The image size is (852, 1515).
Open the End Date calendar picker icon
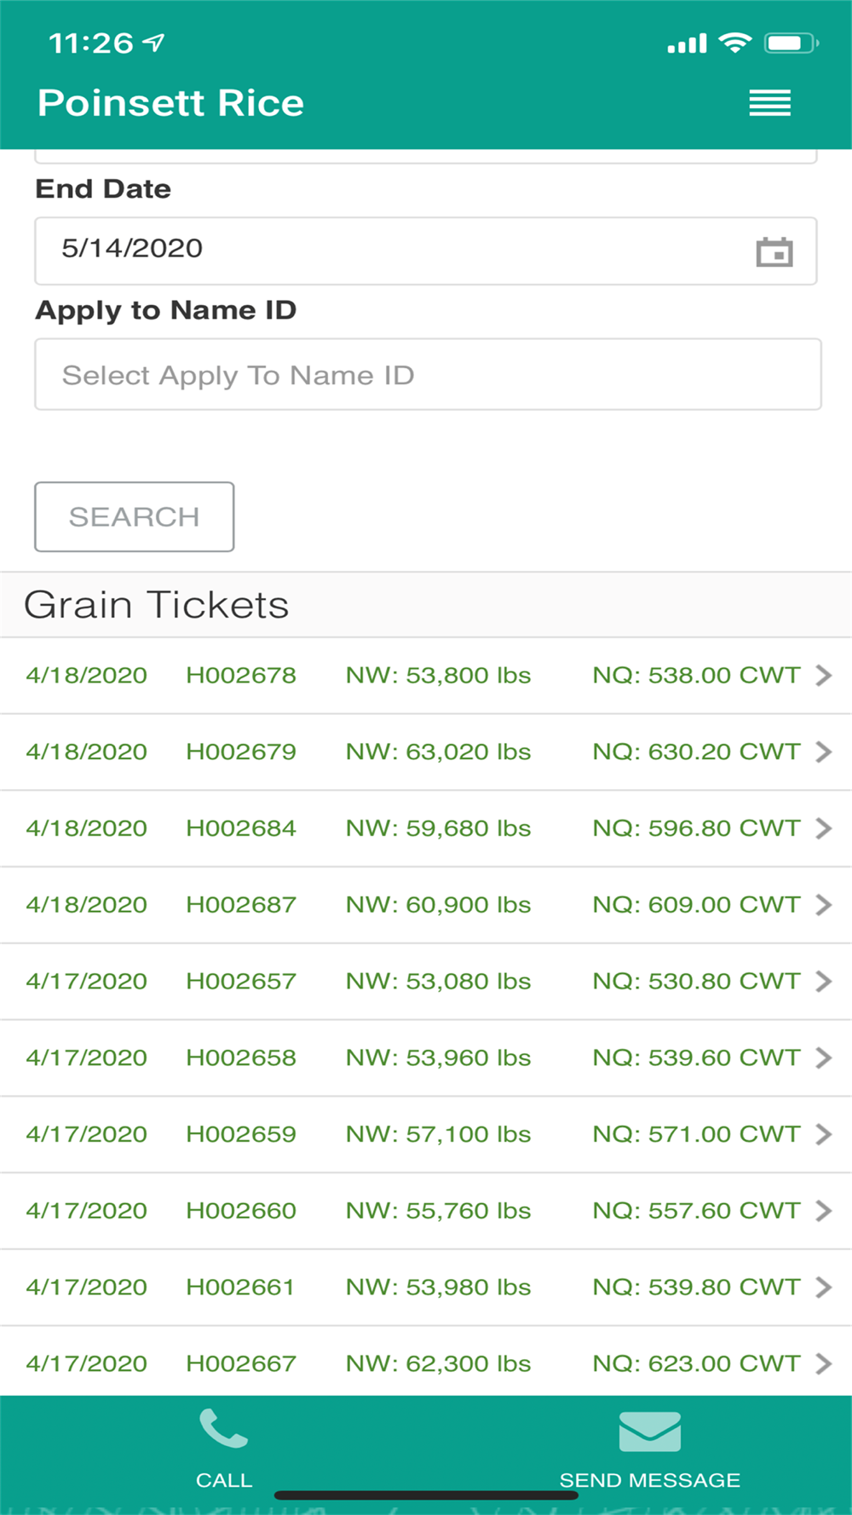click(x=774, y=252)
